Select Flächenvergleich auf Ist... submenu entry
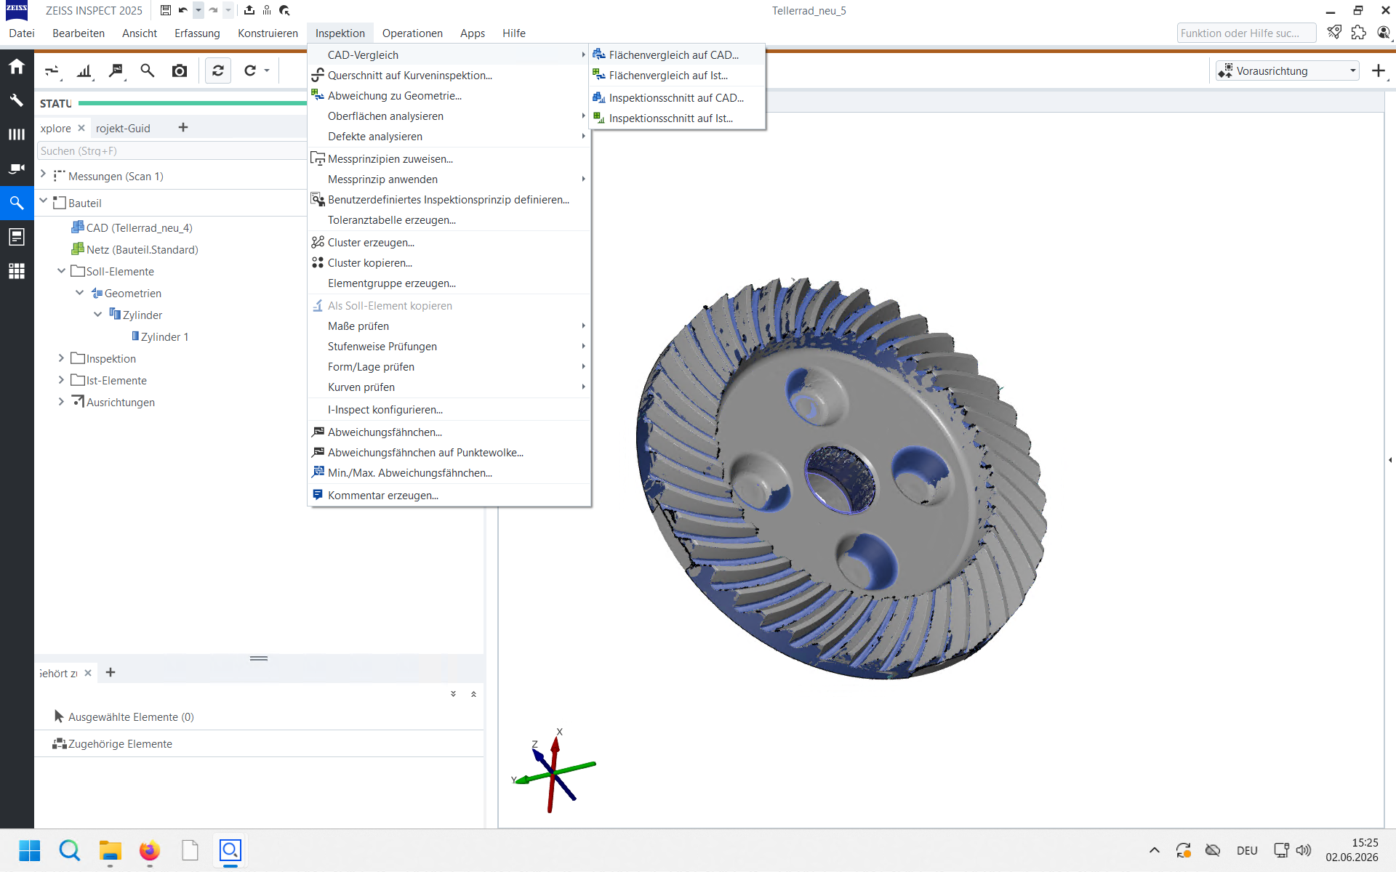The image size is (1396, 872). 677,76
